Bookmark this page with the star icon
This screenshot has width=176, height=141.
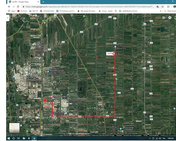tap(163, 7)
